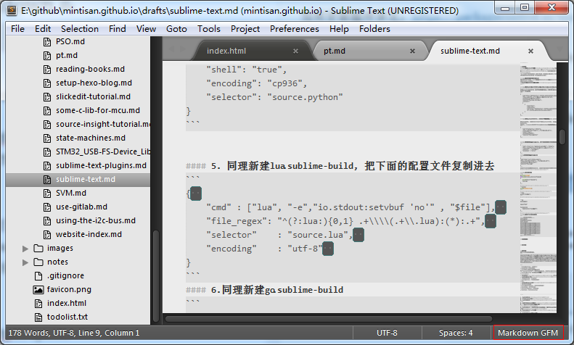Open the Edit menu
This screenshot has height=345, width=574.
click(x=43, y=29)
